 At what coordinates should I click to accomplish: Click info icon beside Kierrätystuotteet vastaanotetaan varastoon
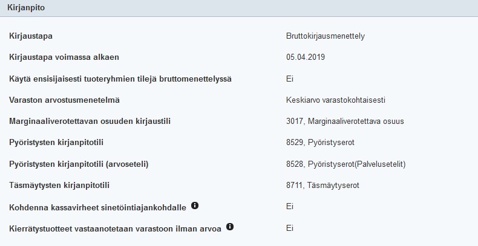click(230, 227)
